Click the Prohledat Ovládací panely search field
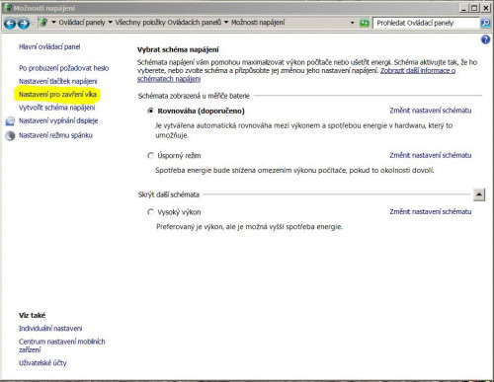 [426, 23]
